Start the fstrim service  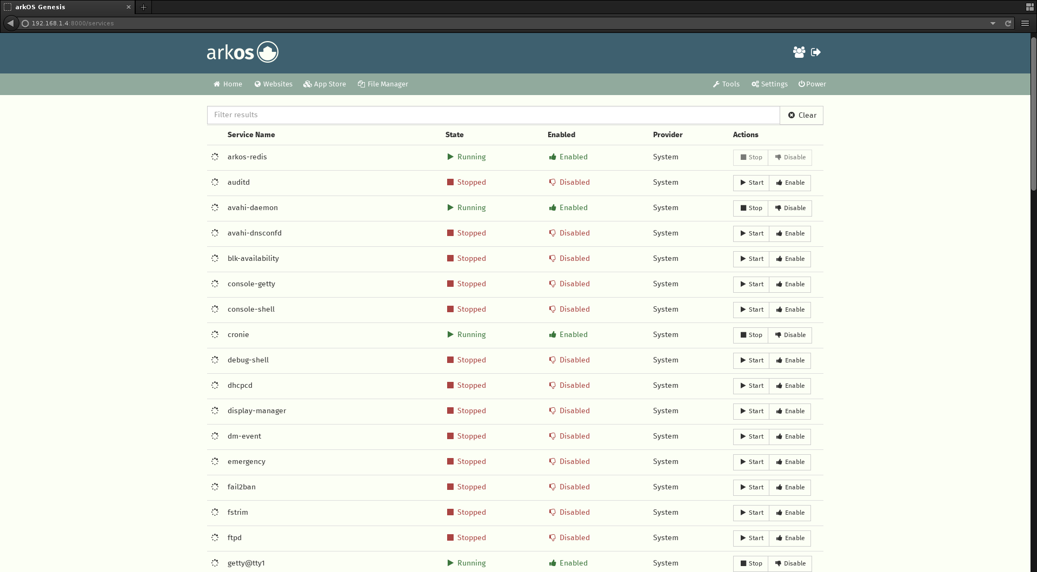[x=751, y=513]
